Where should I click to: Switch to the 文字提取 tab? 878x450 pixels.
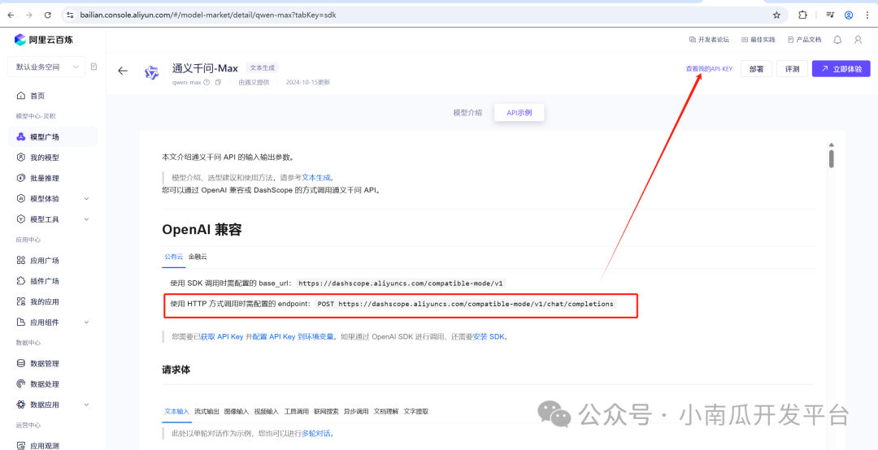tap(416, 411)
